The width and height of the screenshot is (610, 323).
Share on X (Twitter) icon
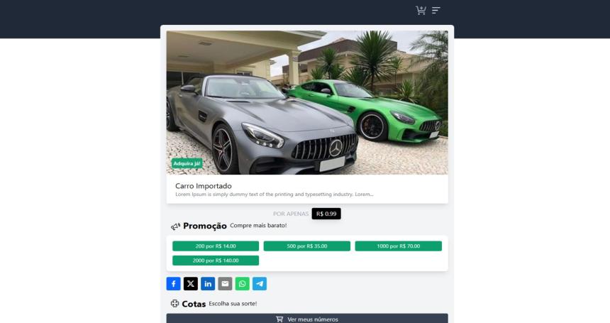[191, 284]
